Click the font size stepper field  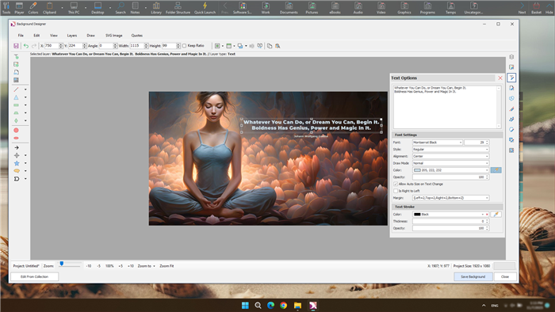point(477,143)
